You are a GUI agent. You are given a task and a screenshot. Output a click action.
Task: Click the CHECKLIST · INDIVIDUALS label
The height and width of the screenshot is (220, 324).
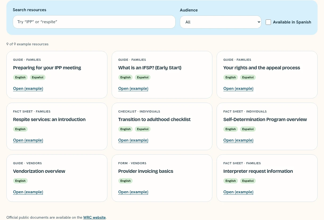139,111
